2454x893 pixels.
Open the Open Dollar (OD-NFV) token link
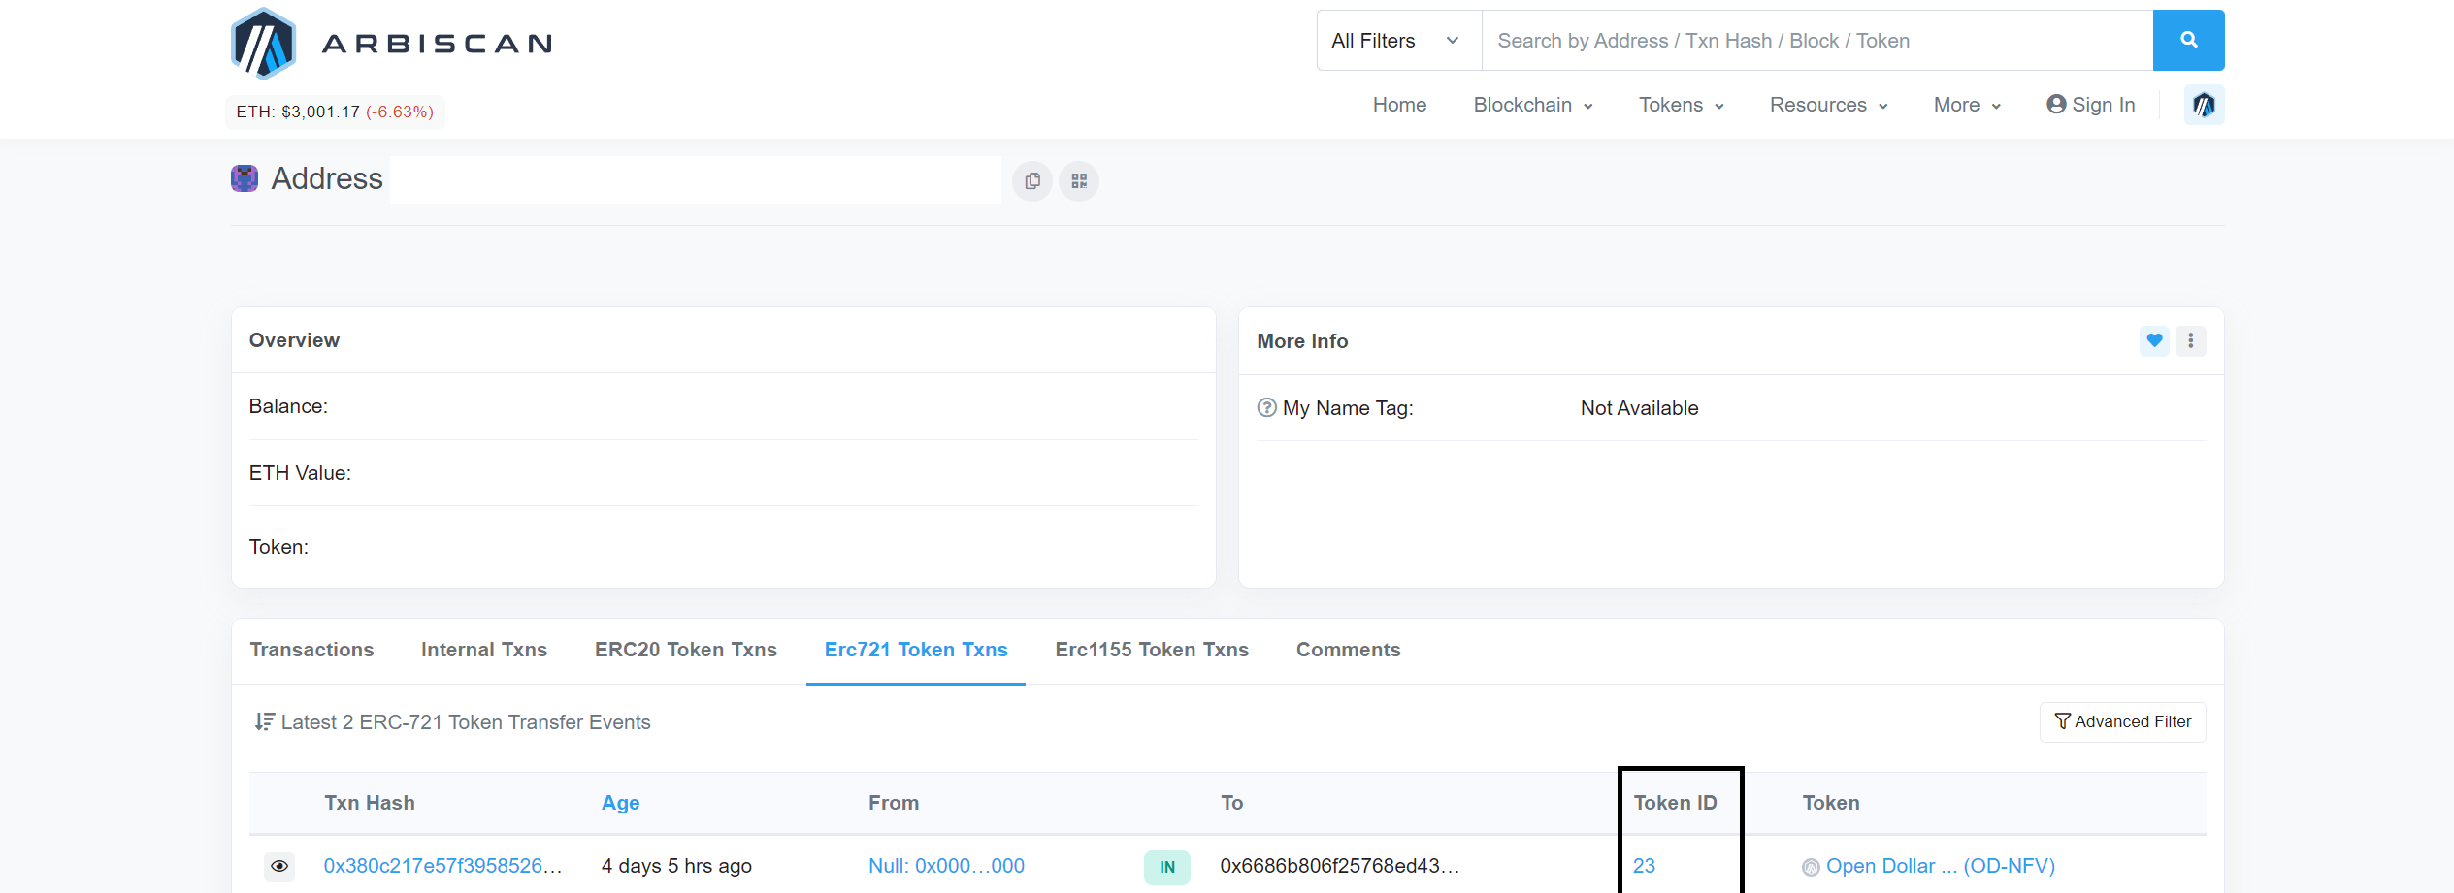tap(1940, 866)
